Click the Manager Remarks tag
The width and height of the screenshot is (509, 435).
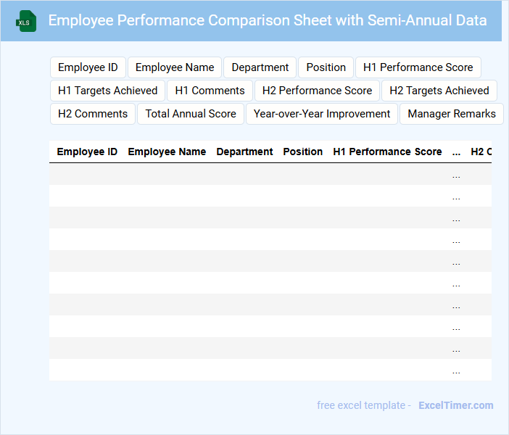click(452, 114)
